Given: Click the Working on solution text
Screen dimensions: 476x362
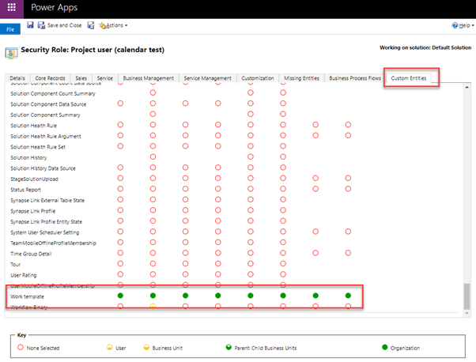Looking at the screenshot, I should coord(425,47).
